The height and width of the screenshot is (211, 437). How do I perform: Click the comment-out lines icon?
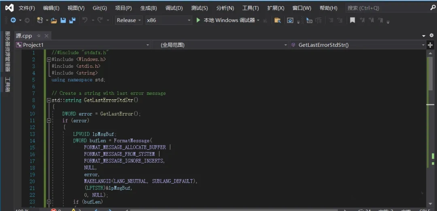pyautogui.click(x=331, y=20)
